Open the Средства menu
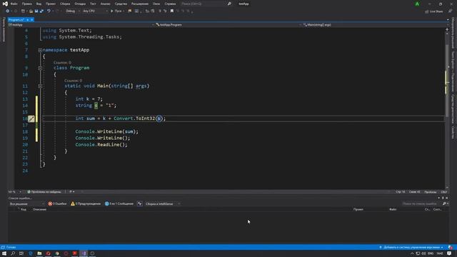The width and height of the screenshot is (457, 257). [121, 4]
